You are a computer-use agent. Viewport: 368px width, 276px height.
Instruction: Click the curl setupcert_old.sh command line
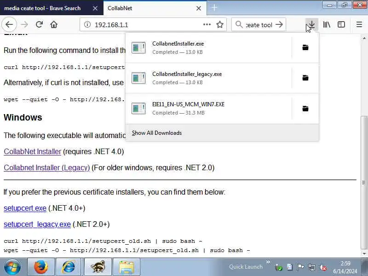(103, 241)
